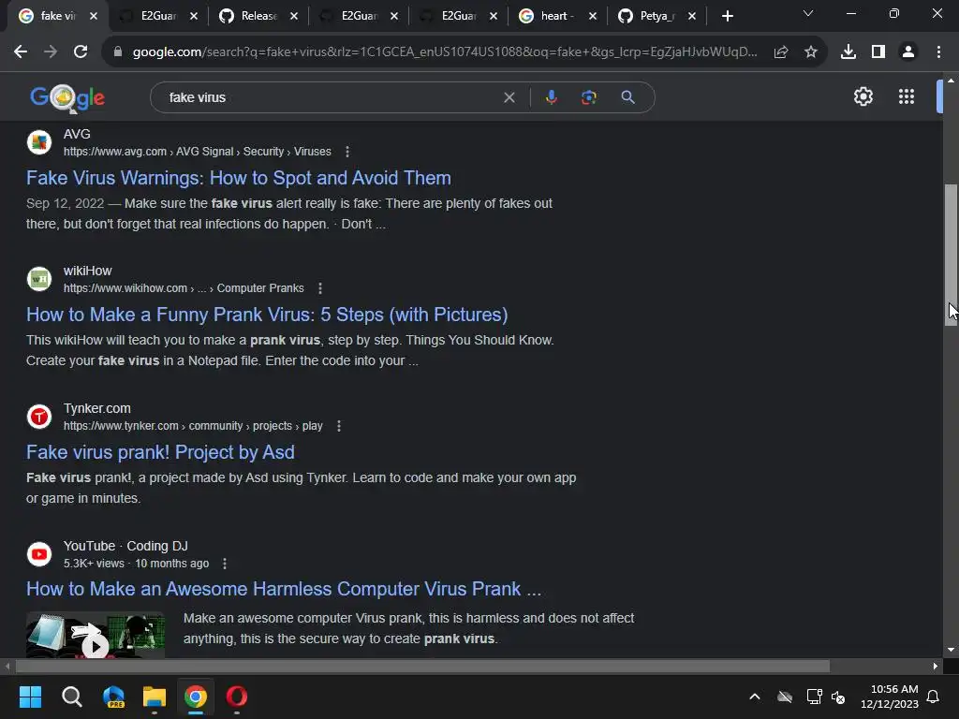Viewport: 959px width, 719px height.
Task: Click the scroll down arrow
Action: pyautogui.click(x=951, y=650)
